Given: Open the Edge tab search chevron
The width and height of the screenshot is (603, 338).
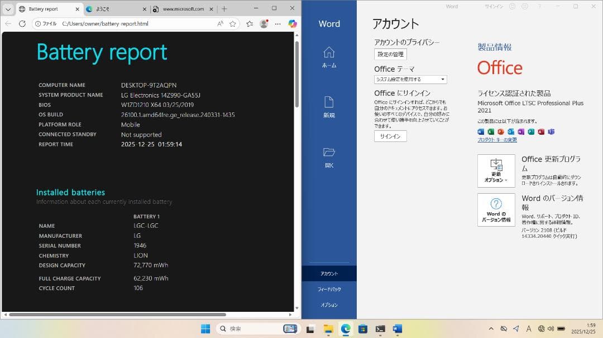Looking at the screenshot, I should pyautogui.click(x=8, y=9).
